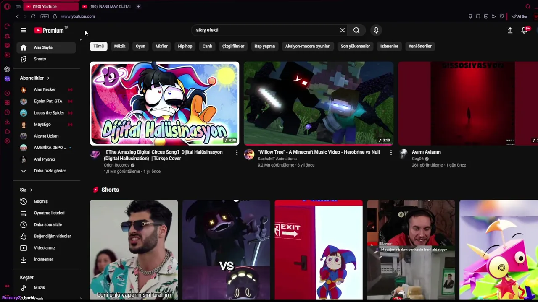
Task: Select the Çizgi filmler filter chip
Action: [x=233, y=46]
